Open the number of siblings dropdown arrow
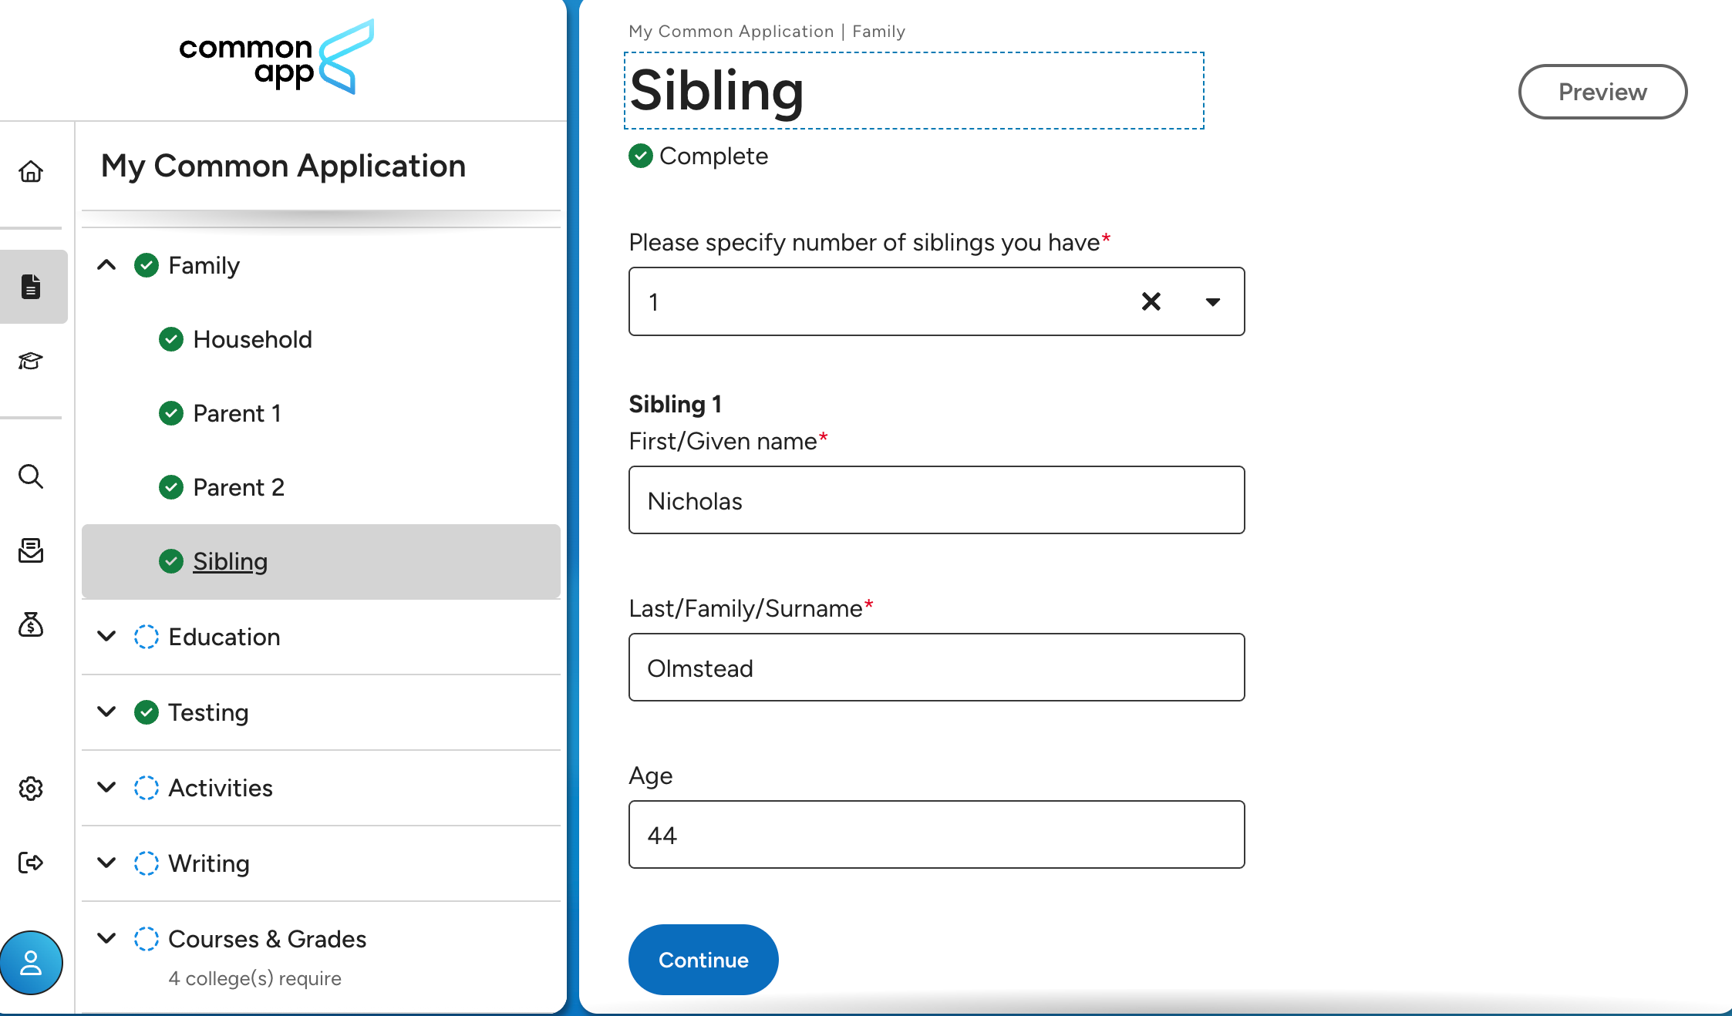Viewport: 1732px width, 1016px height. (1212, 301)
